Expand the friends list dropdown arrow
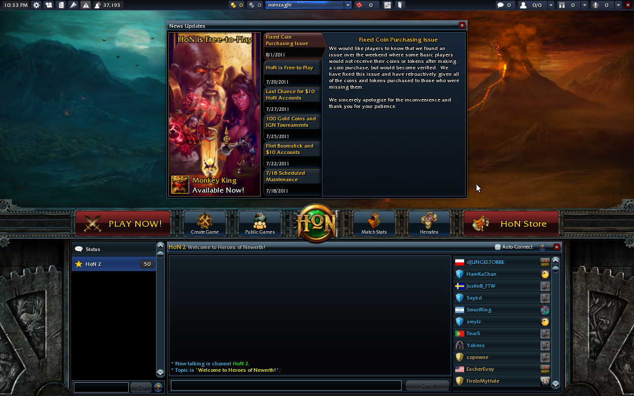This screenshot has width=634, height=396. pos(551,5)
